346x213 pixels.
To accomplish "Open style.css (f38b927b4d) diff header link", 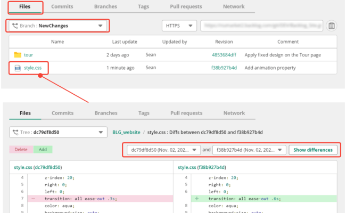I will (x=202, y=167).
